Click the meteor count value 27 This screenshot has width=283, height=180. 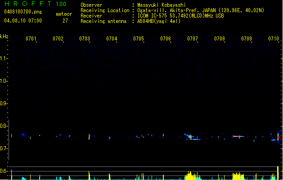point(65,21)
